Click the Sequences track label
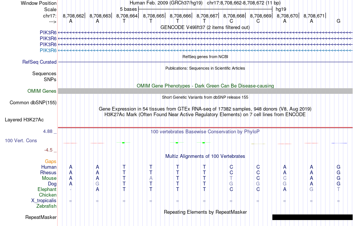Image resolution: width=353 pixels, height=226 pixels. 44,73
